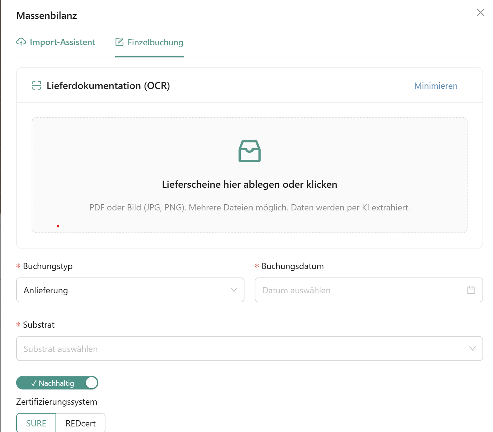Click the Buchungsdatum date field
This screenshot has height=432, width=493.
click(369, 290)
